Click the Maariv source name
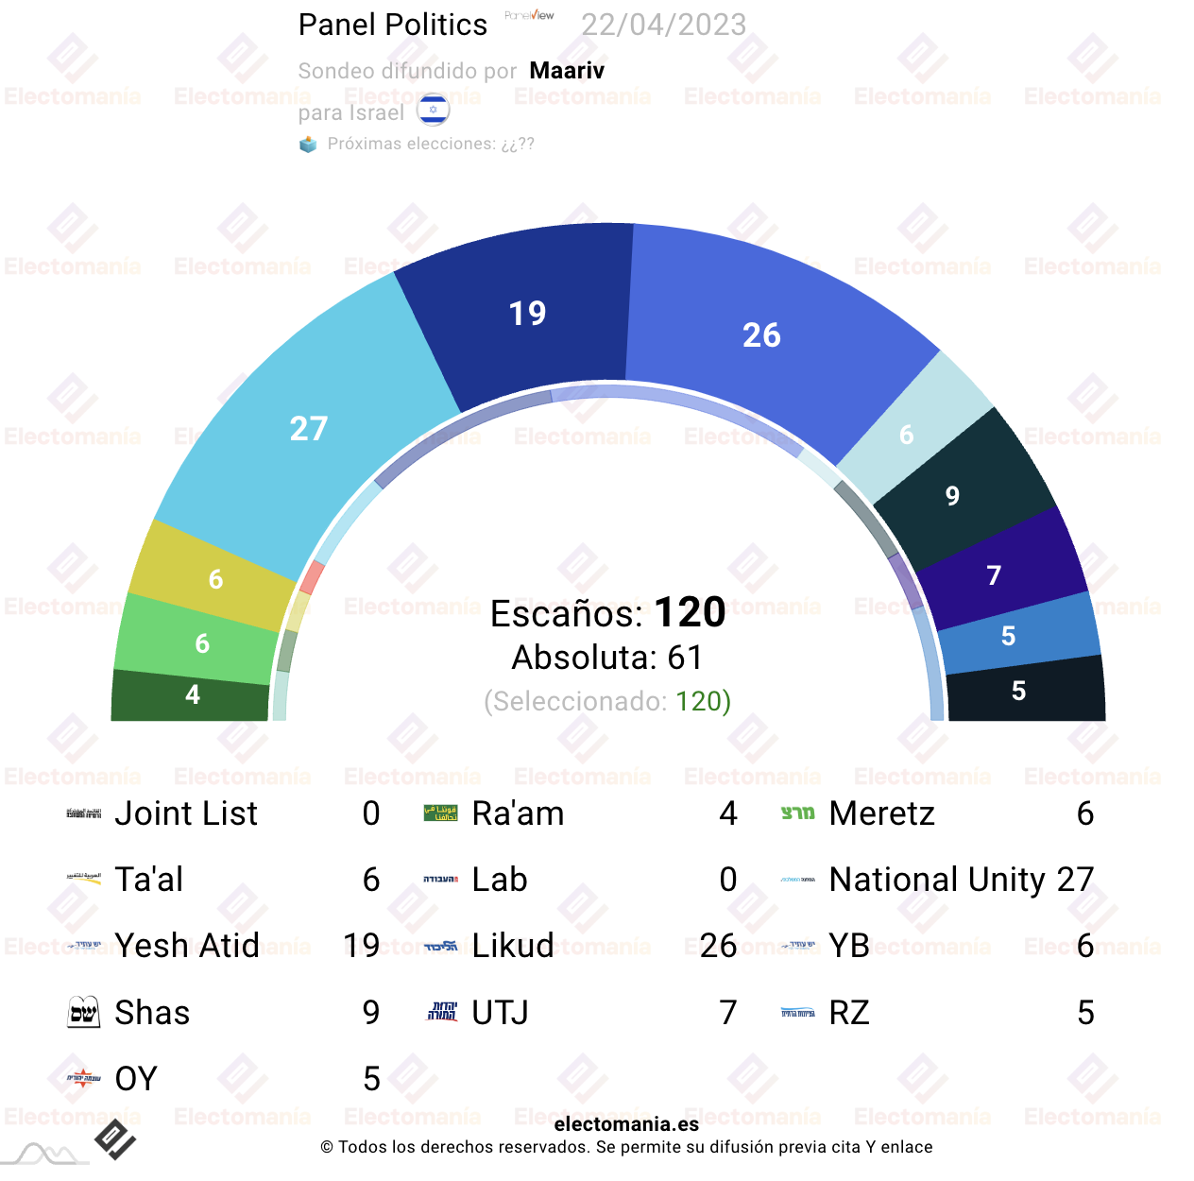Screen dimensions: 1194x1181 click(567, 71)
